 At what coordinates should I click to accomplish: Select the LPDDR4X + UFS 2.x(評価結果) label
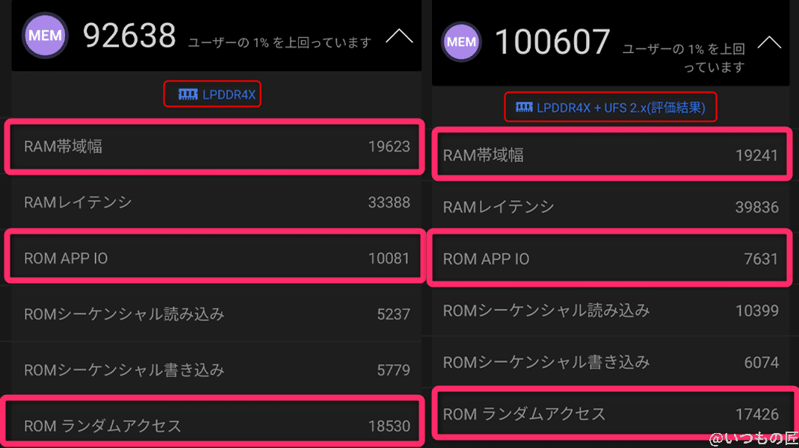[x=611, y=107]
